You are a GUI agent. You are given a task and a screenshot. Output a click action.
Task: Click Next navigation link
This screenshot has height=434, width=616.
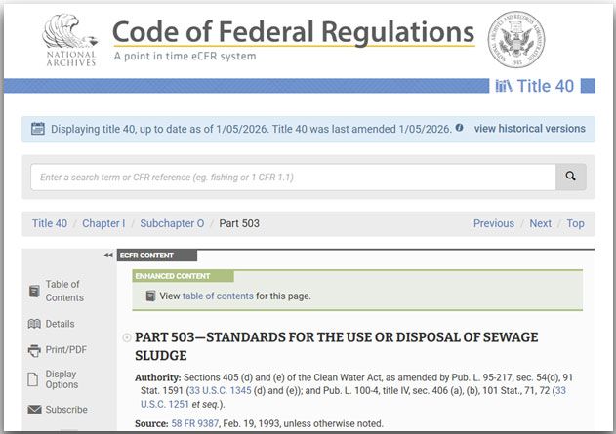coord(540,223)
